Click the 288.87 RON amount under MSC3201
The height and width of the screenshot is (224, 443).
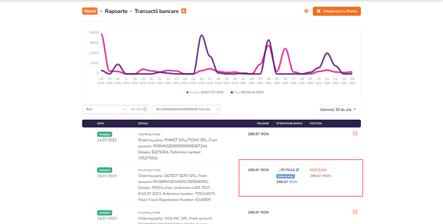point(320,176)
